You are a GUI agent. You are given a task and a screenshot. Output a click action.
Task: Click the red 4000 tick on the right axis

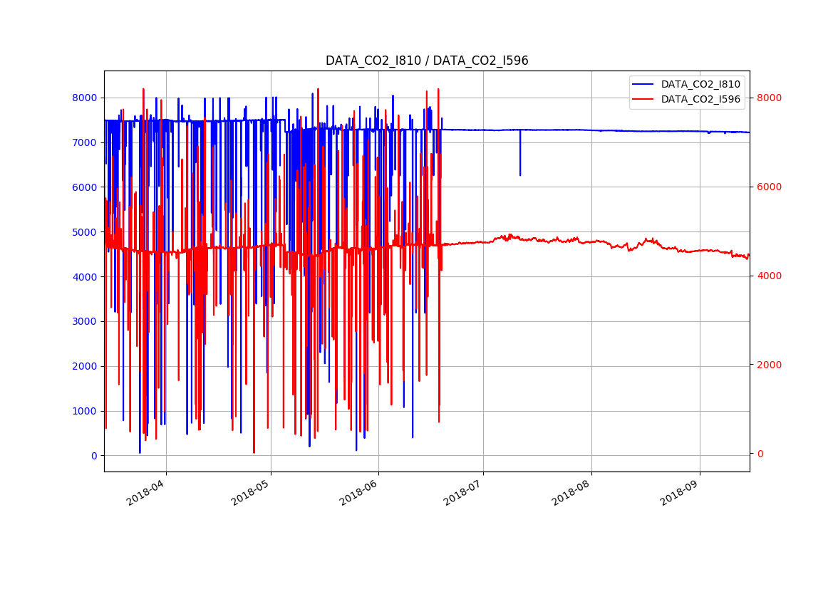[x=768, y=276]
